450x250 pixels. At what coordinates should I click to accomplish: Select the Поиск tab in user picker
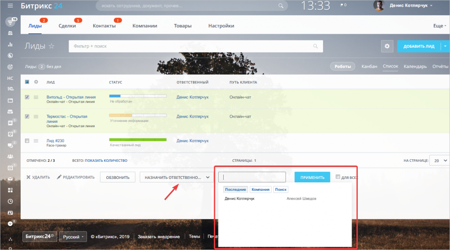click(x=281, y=189)
